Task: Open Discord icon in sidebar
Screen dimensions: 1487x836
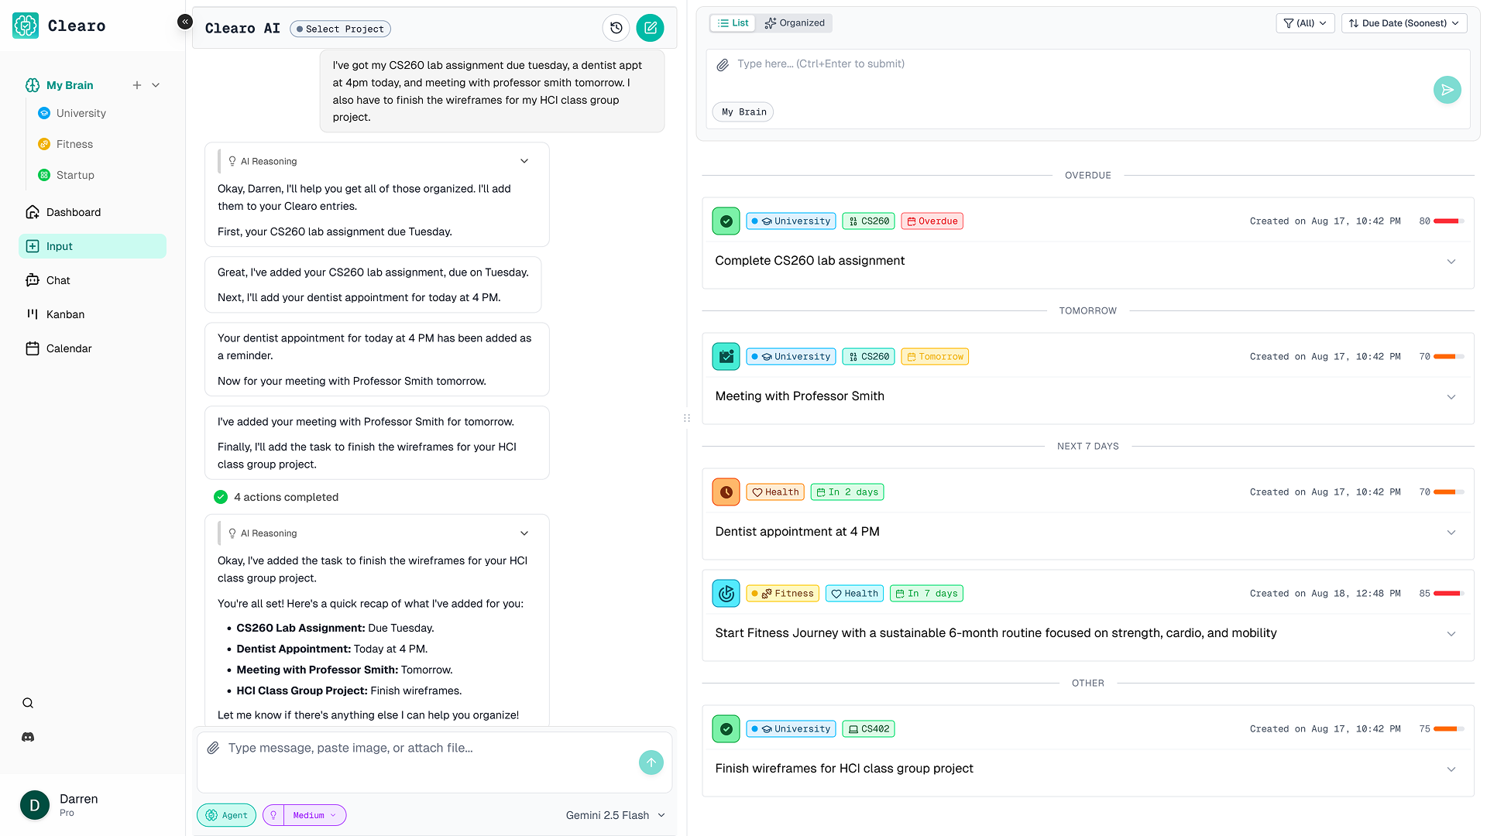Action: tap(28, 737)
